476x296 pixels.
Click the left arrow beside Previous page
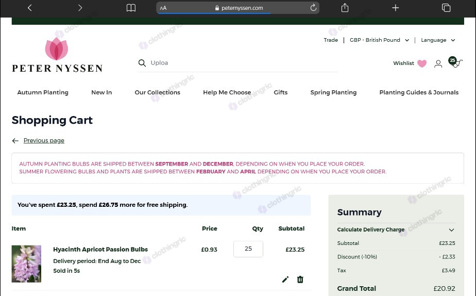[x=15, y=140]
